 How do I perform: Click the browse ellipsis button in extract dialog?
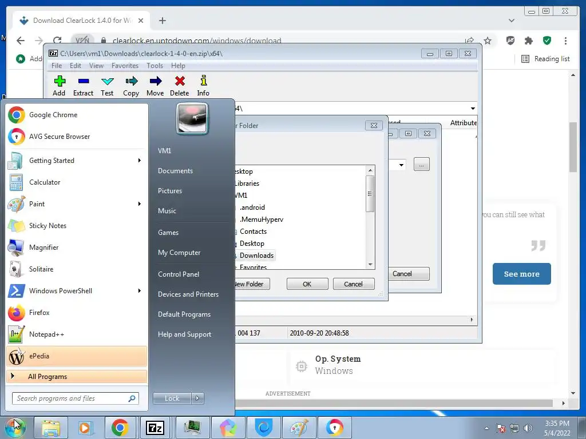coord(422,165)
